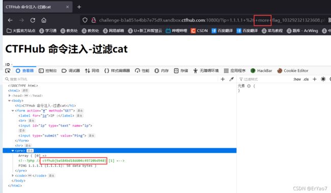Activate the devtools element picker
The image size is (331, 193).
pos(8,71)
